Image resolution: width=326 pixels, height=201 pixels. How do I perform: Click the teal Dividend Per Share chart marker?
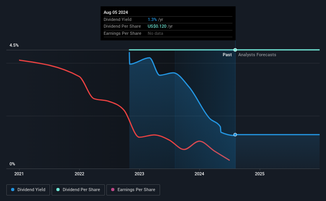coord(235,50)
